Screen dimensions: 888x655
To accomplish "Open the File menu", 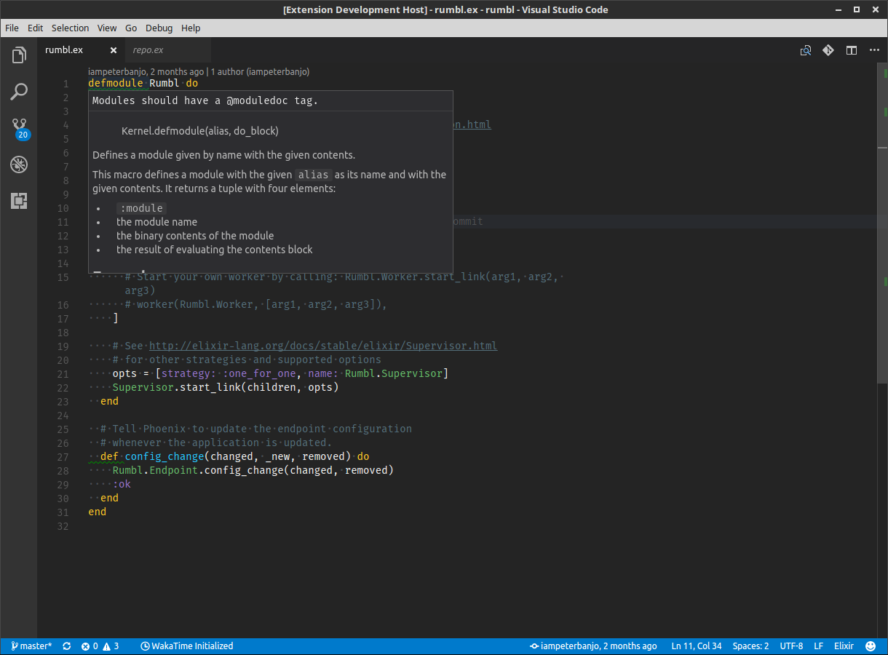I will point(12,28).
